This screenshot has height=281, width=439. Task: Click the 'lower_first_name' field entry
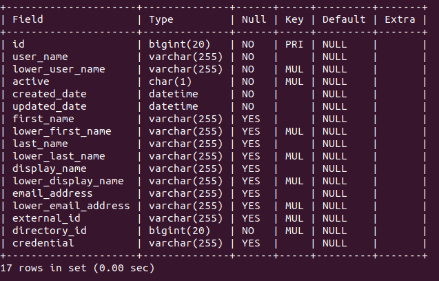(x=62, y=131)
